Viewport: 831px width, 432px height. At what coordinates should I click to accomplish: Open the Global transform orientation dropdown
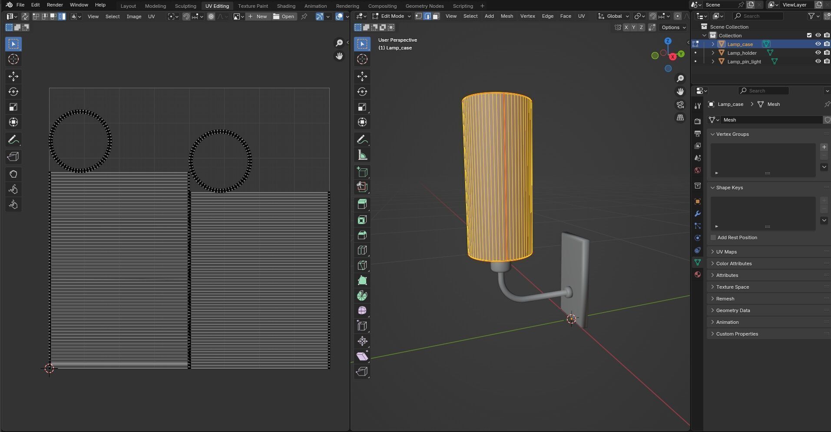pos(613,16)
